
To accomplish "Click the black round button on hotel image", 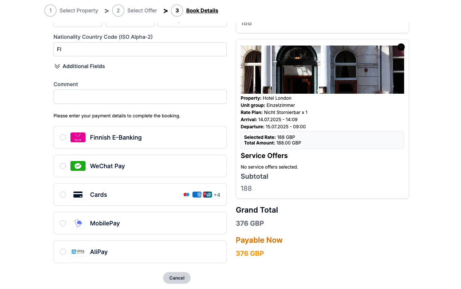I will point(401,47).
